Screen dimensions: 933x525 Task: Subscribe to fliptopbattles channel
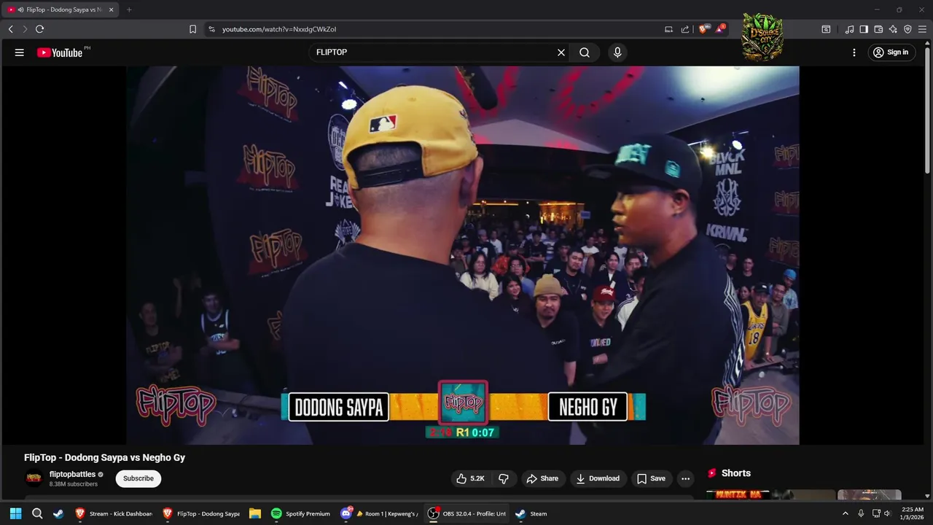138,478
